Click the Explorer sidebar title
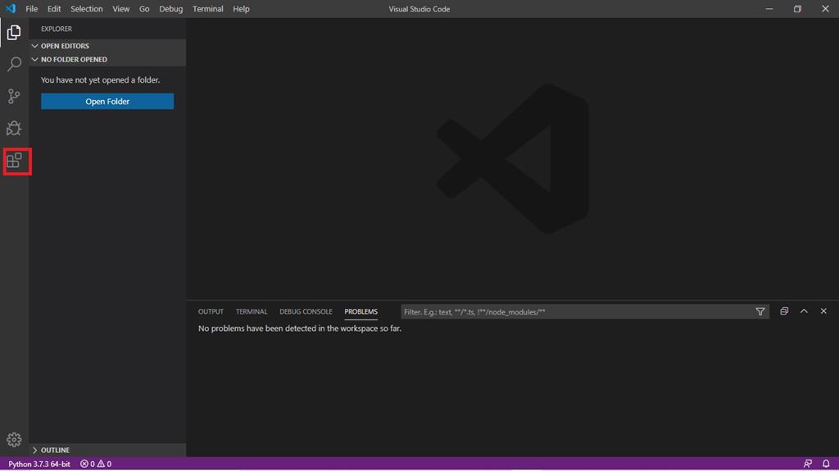839x471 pixels. tap(57, 29)
